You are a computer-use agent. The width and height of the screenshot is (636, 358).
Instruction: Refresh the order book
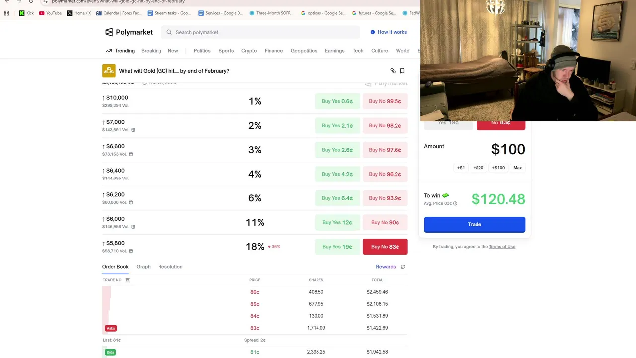coord(403,267)
